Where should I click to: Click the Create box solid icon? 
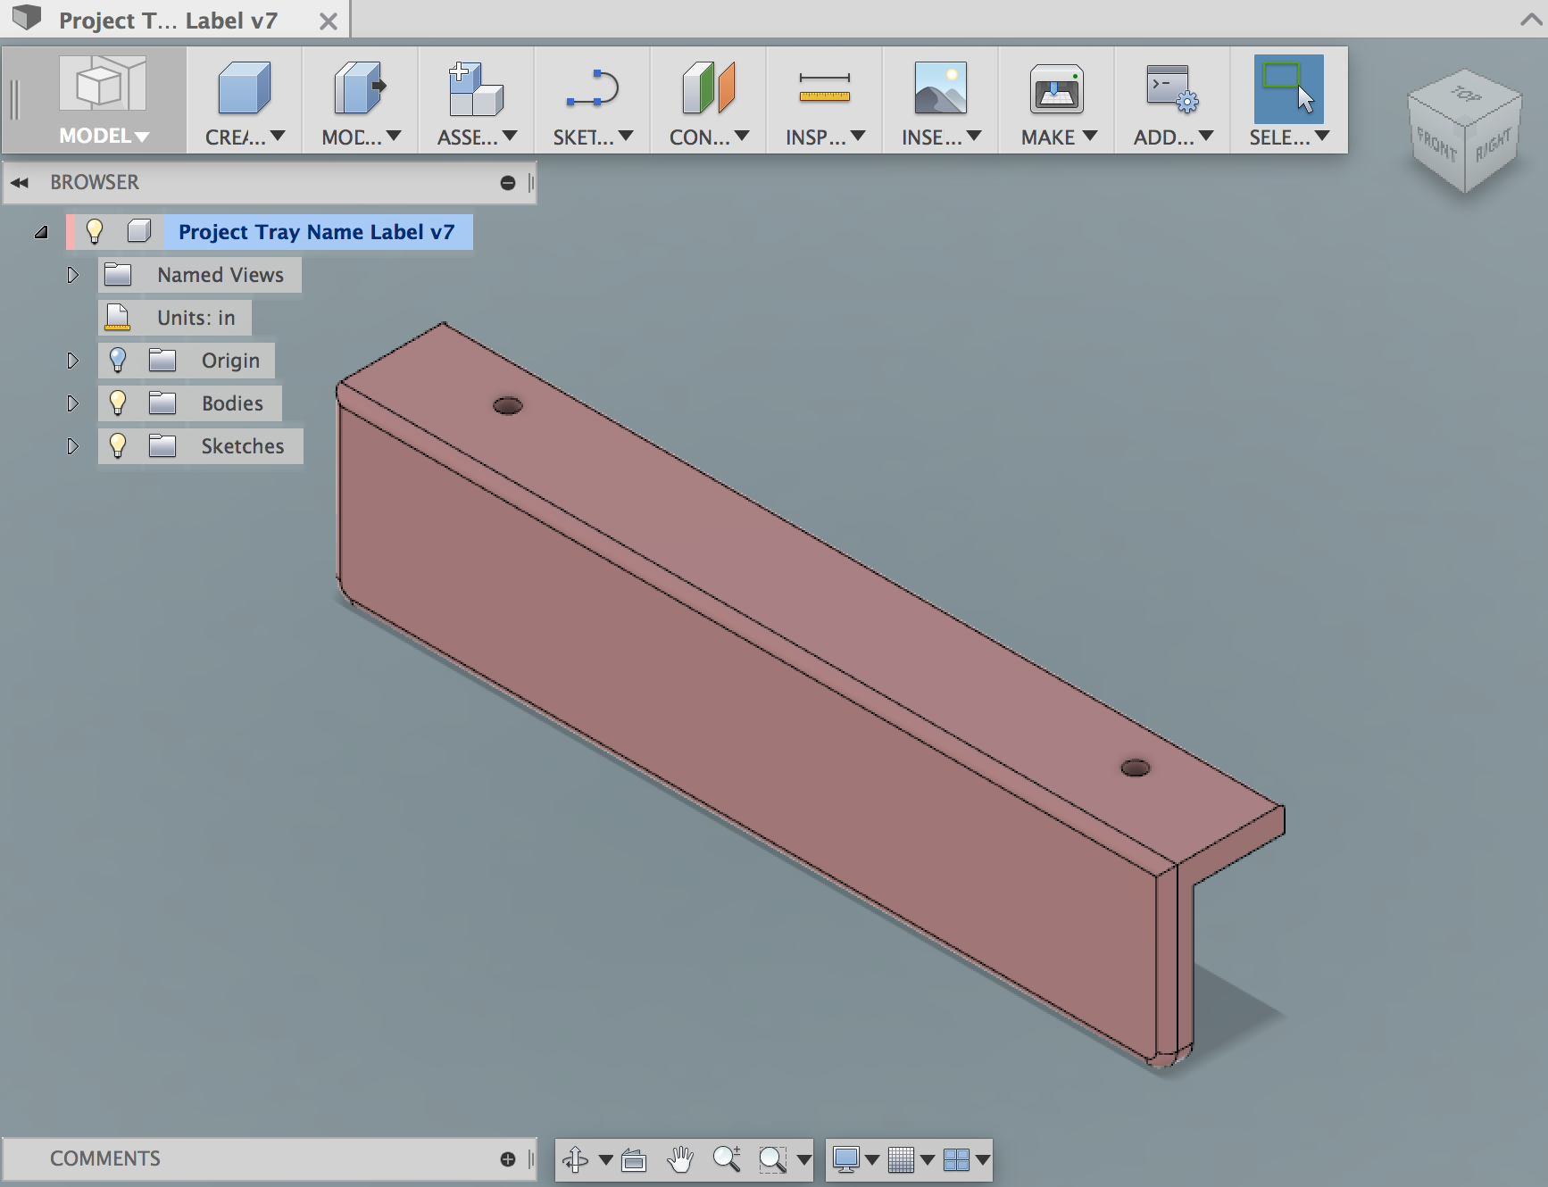click(x=244, y=88)
